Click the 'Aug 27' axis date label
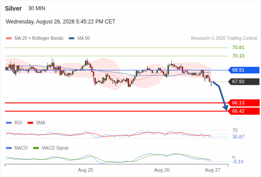The width and height of the screenshot is (261, 177). pos(213,170)
